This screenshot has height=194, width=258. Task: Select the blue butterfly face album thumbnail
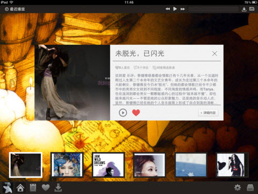[x=67, y=165]
